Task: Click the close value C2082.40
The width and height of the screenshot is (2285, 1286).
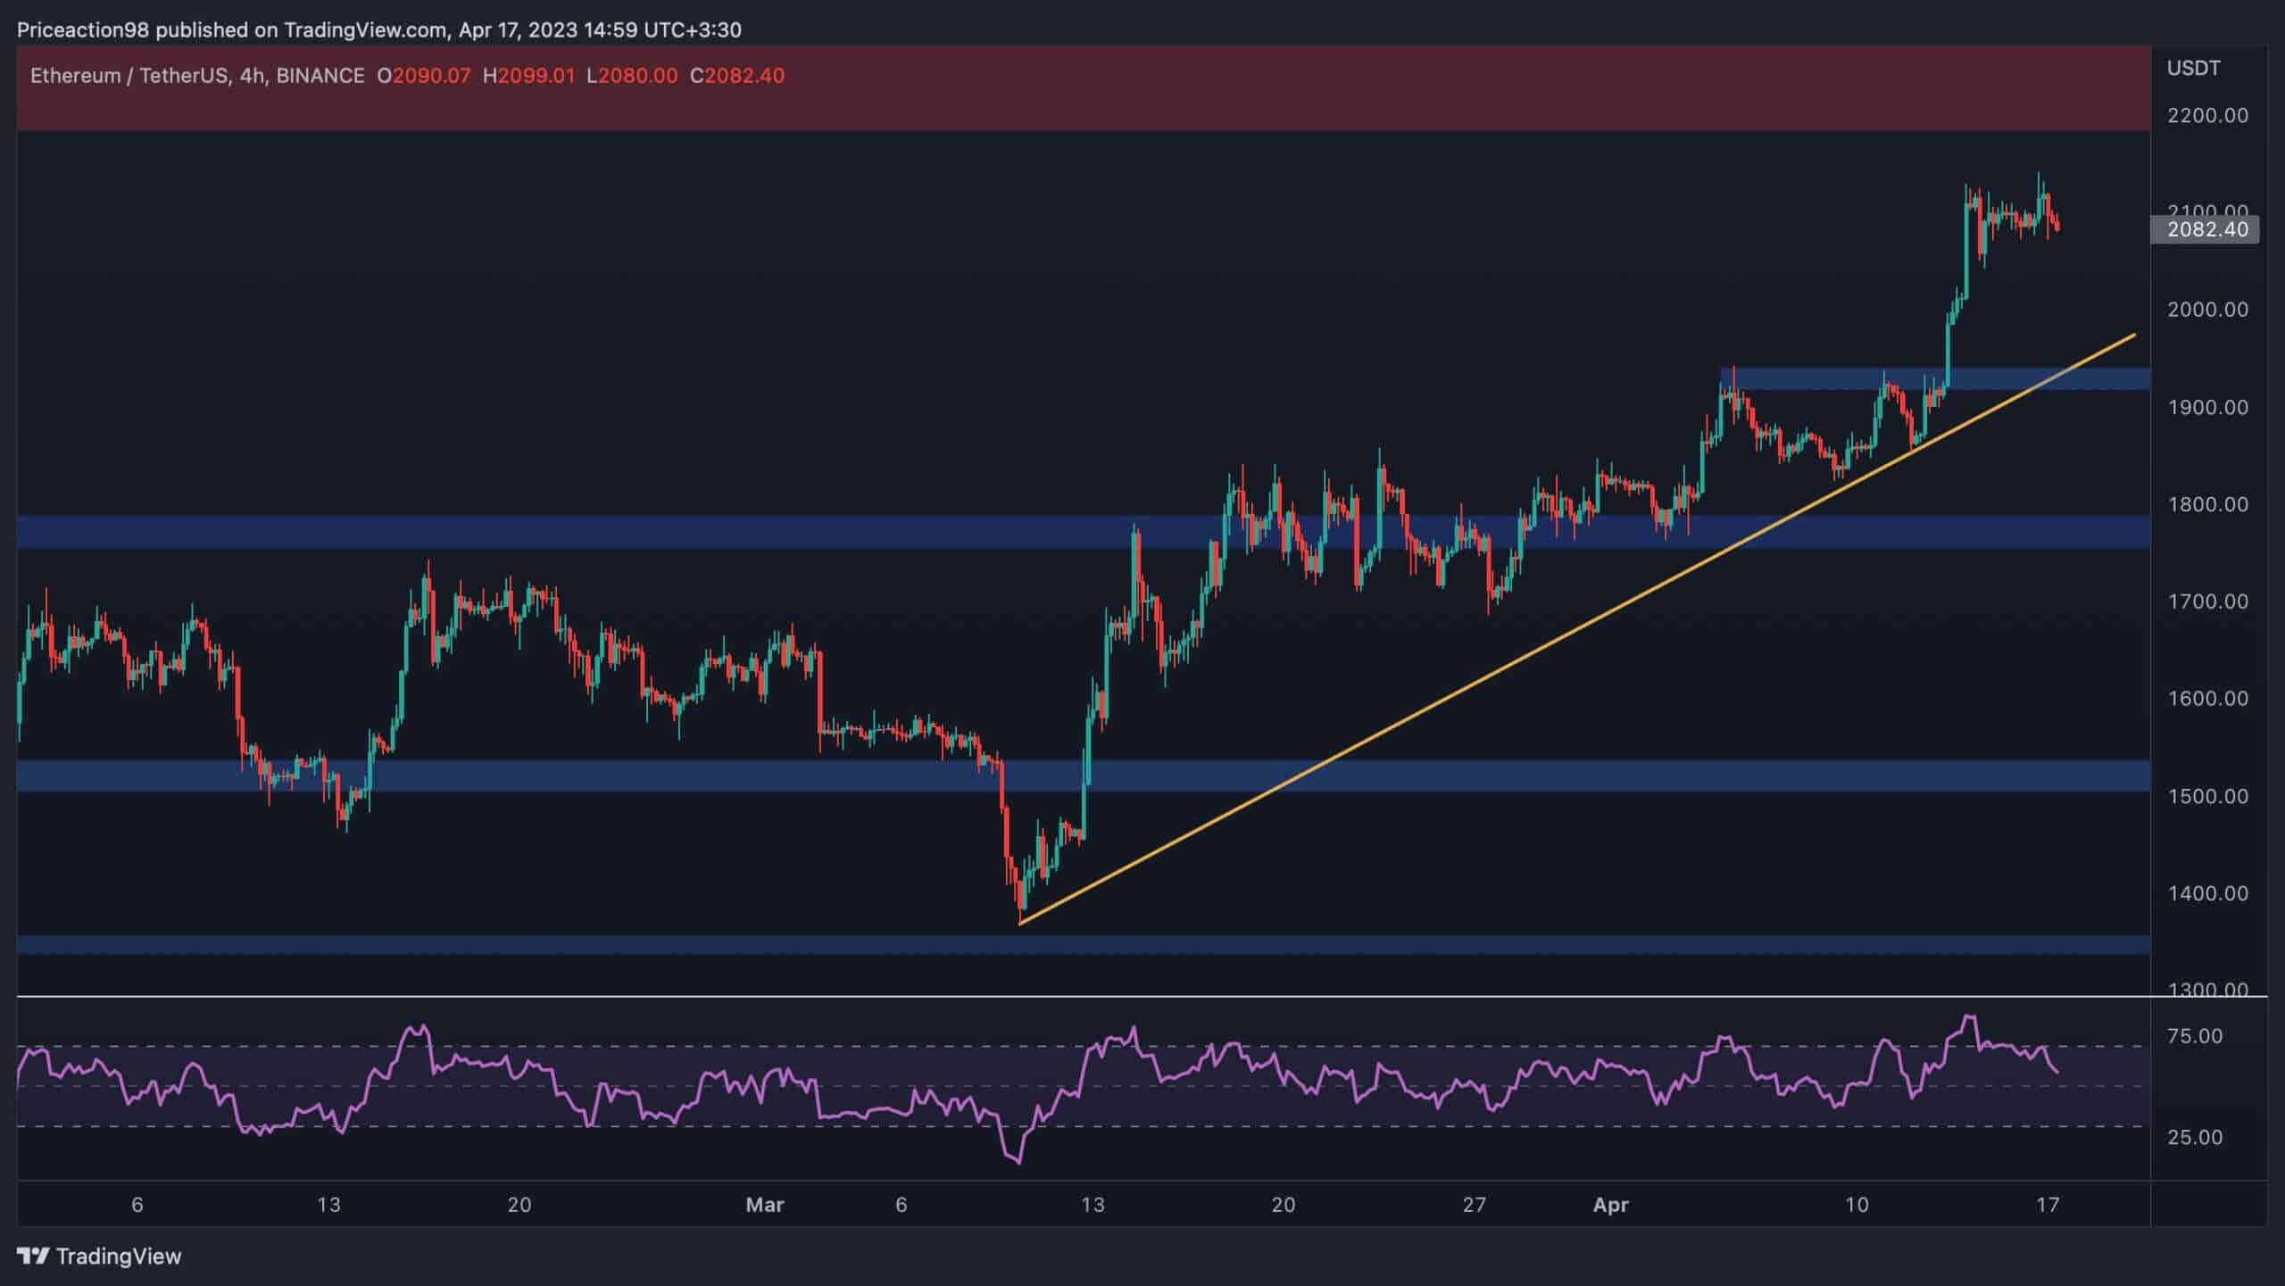Action: [737, 76]
